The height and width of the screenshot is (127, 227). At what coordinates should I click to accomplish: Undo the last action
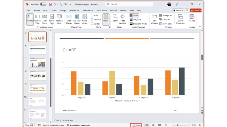55,4
